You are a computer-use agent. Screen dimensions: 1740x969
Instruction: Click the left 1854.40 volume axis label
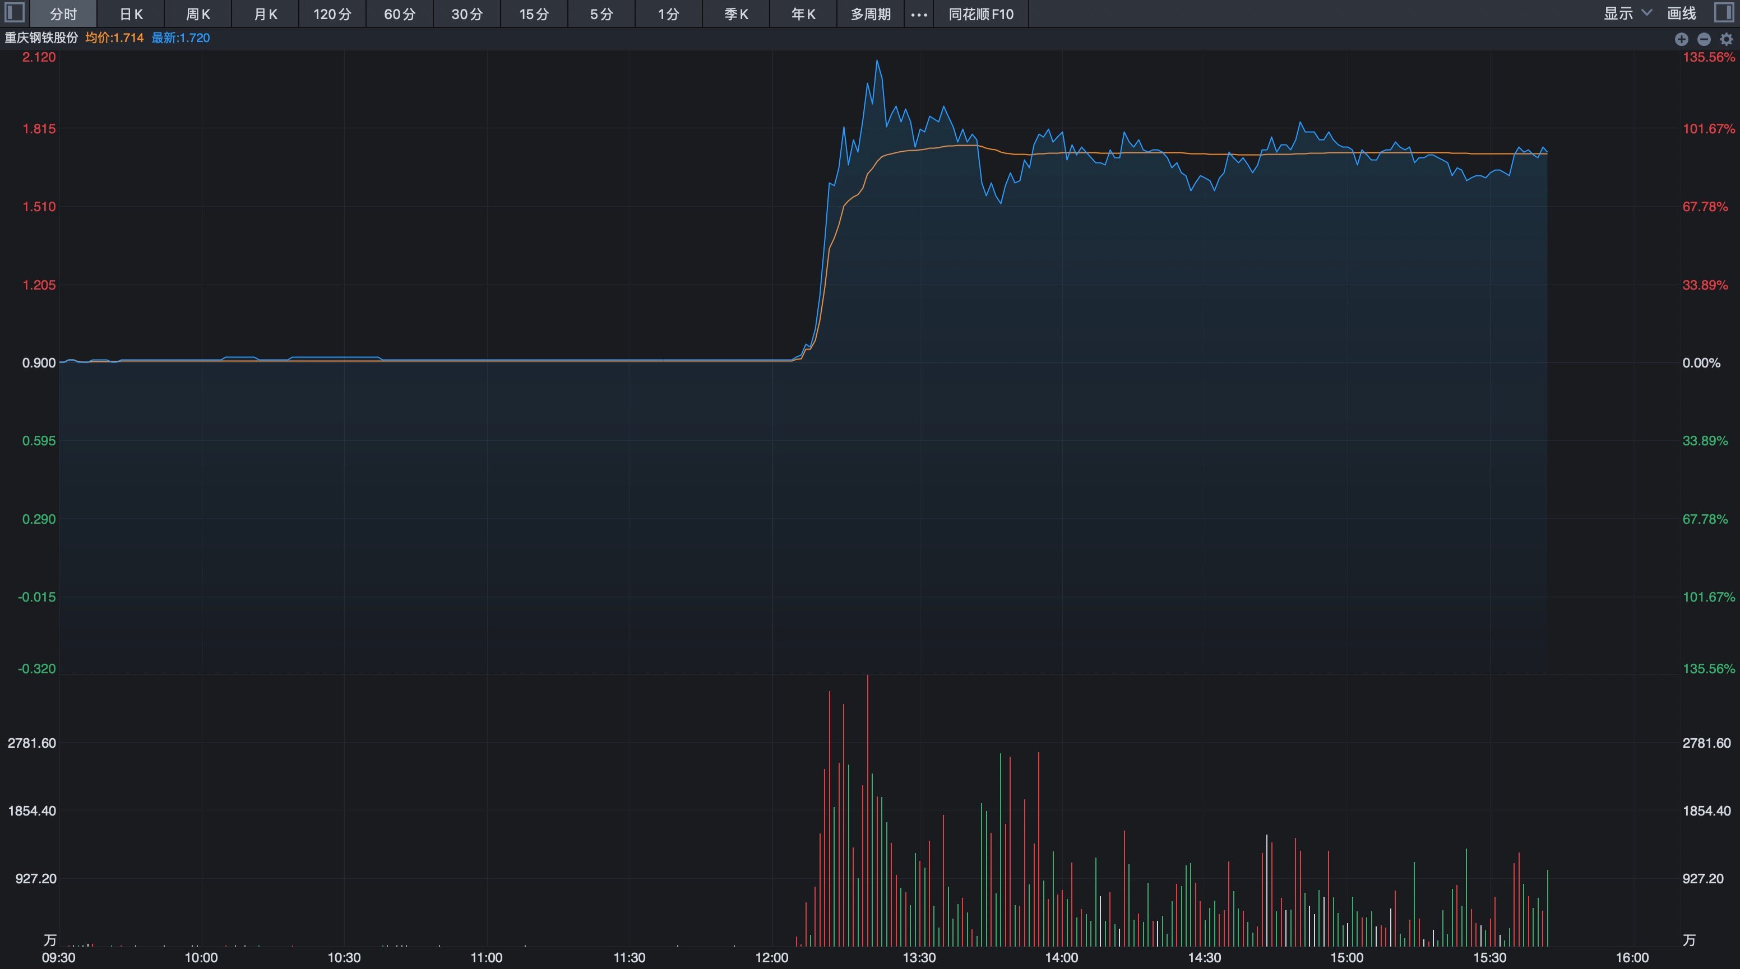32,811
